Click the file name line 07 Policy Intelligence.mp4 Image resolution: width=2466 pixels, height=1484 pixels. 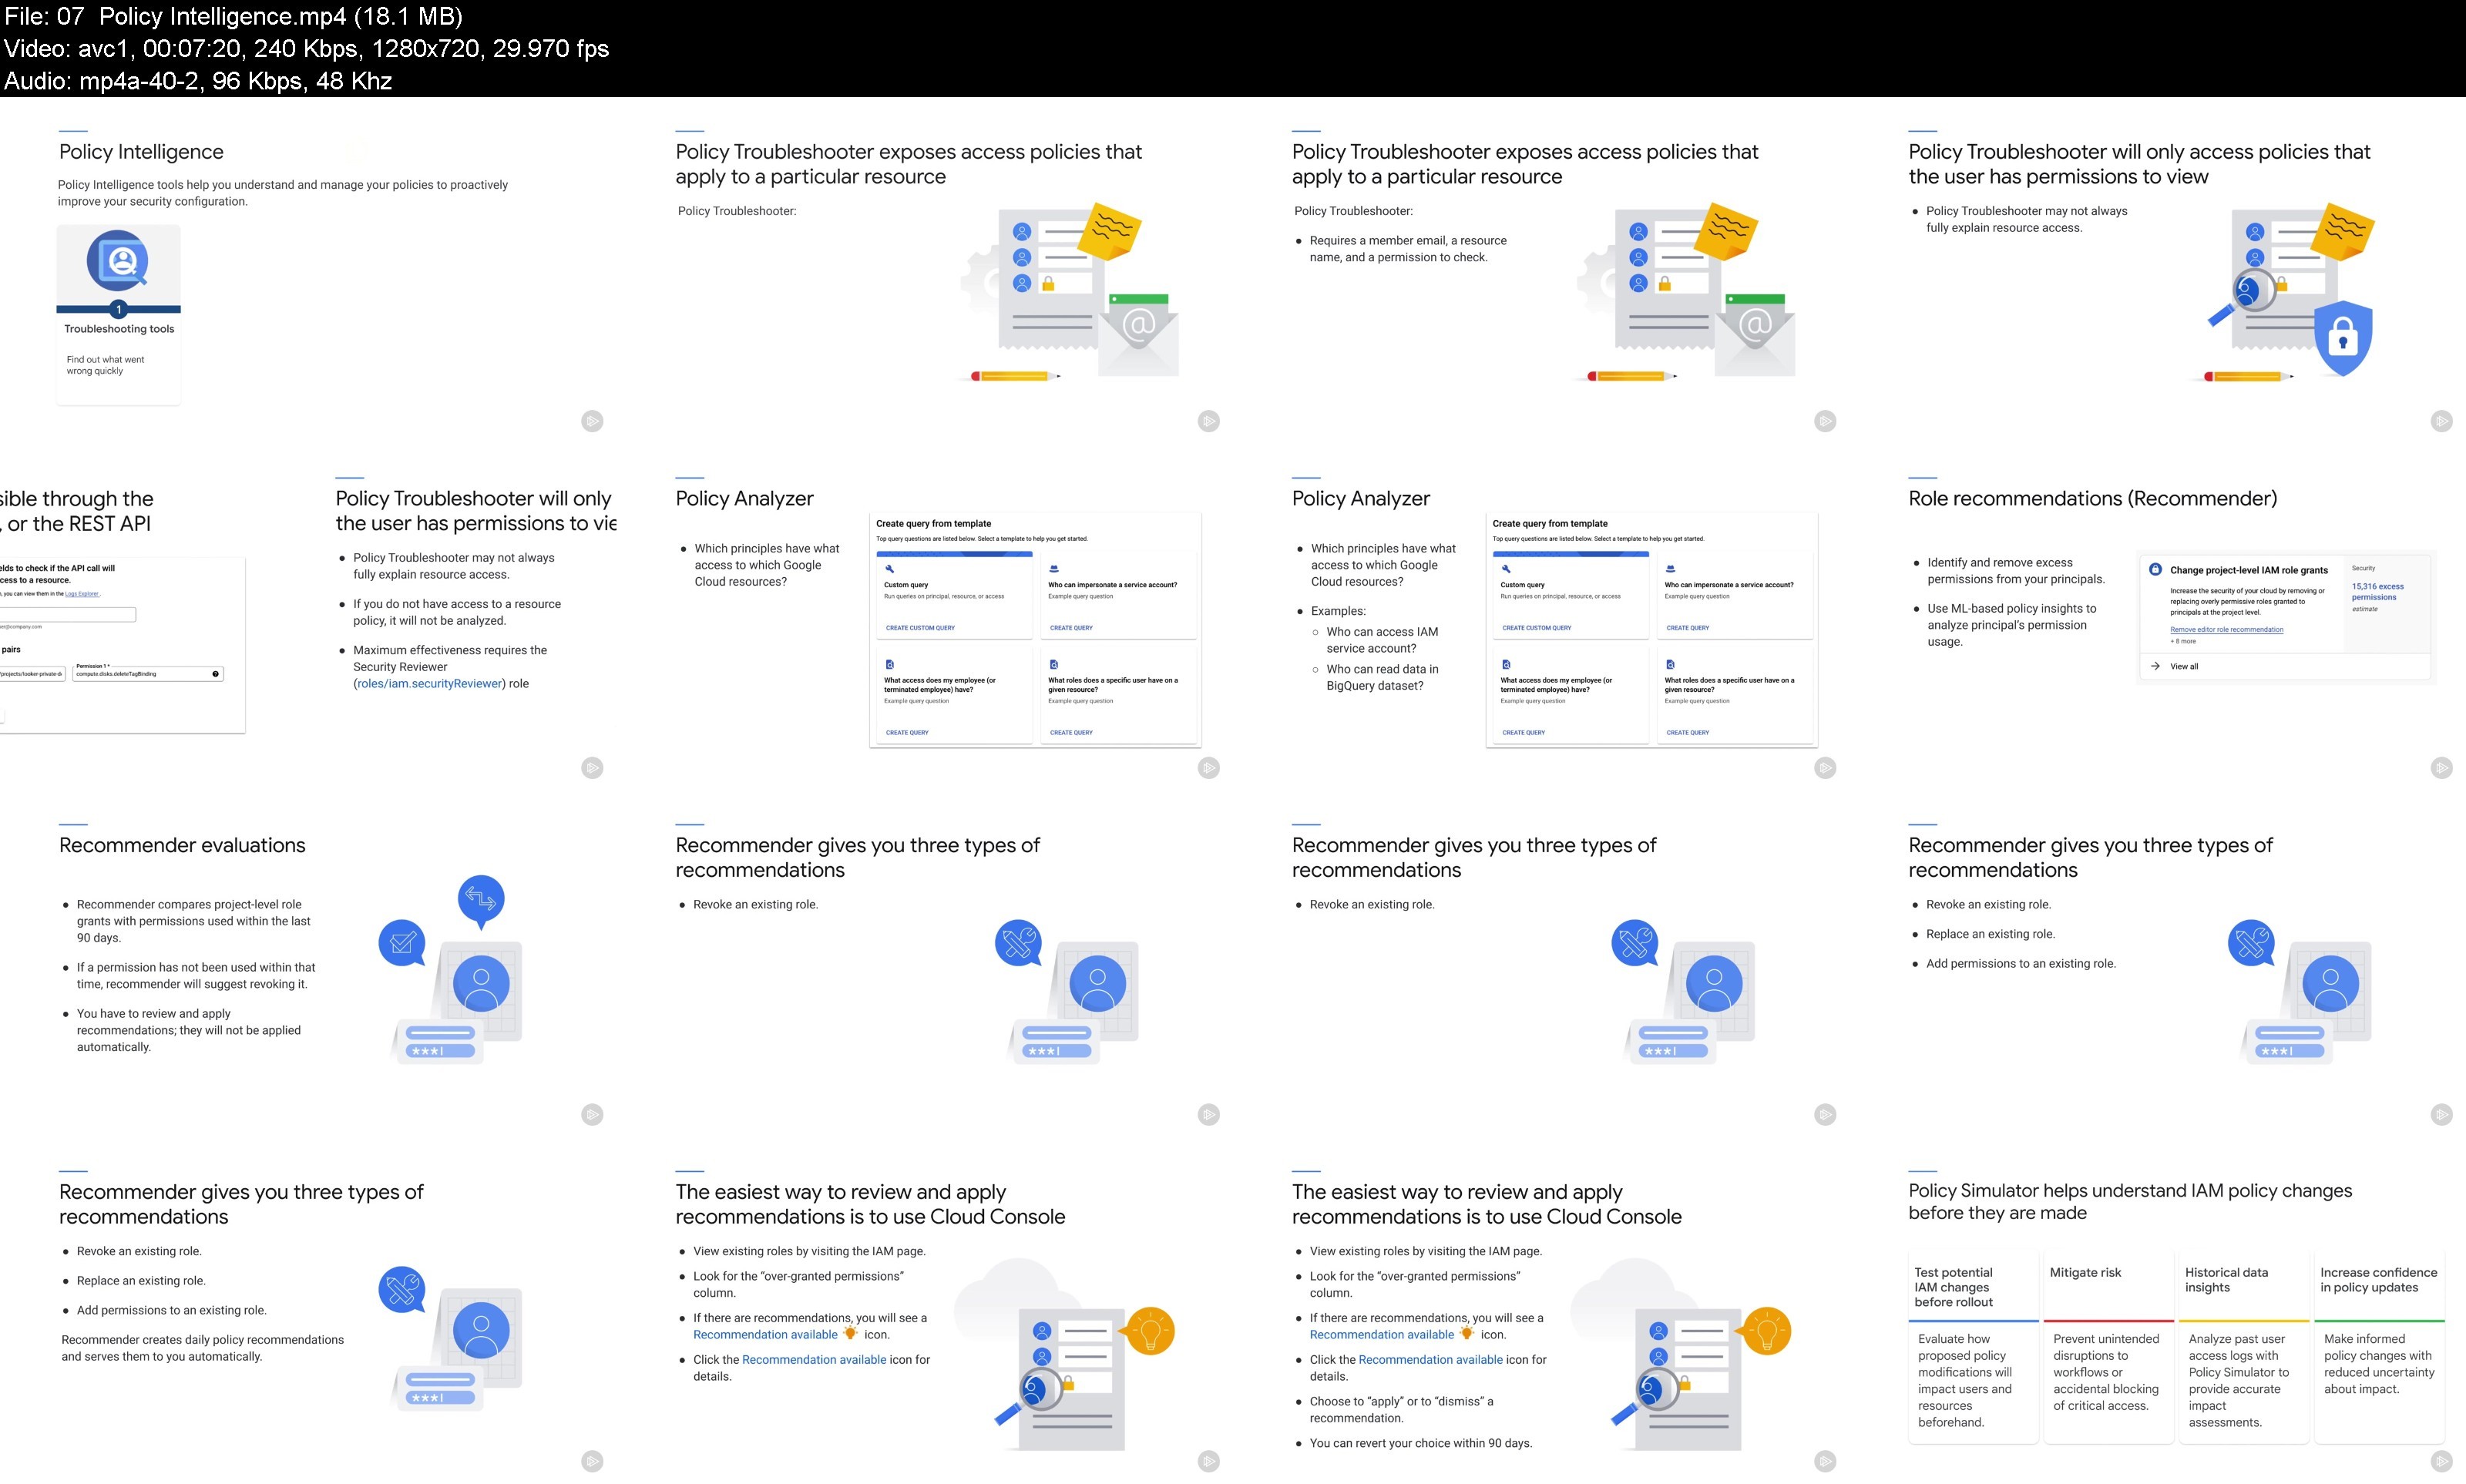point(233,16)
